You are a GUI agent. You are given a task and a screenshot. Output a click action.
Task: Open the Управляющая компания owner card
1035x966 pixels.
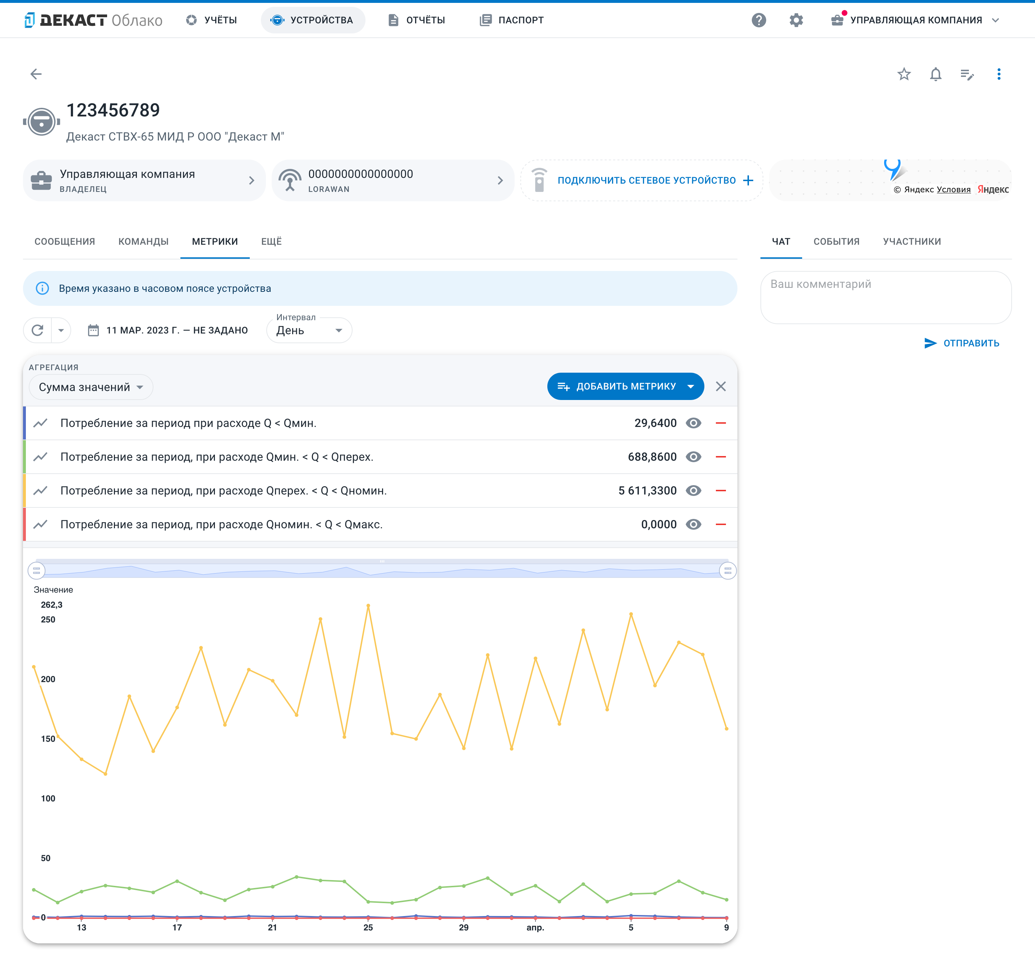pos(144,180)
